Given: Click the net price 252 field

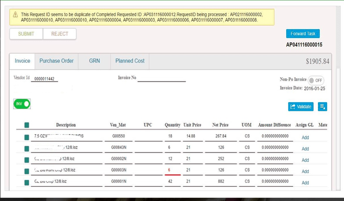Looking at the screenshot, I should [x=221, y=159].
